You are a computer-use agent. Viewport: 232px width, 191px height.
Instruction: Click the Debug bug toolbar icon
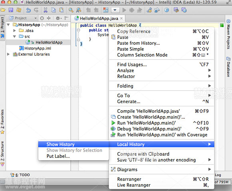click(132, 10)
